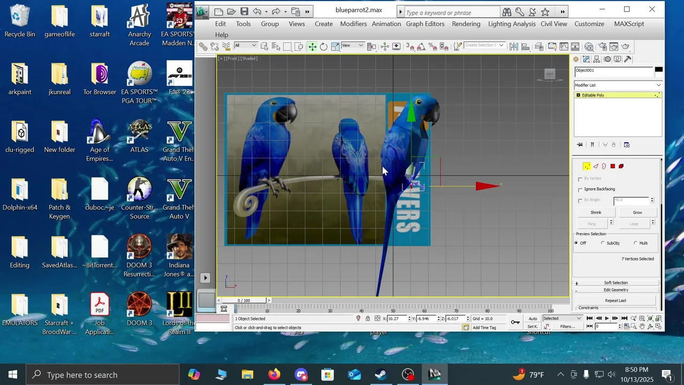The image size is (684, 385).
Task: Toggle the Angle Snap icon
Action: coord(421,47)
